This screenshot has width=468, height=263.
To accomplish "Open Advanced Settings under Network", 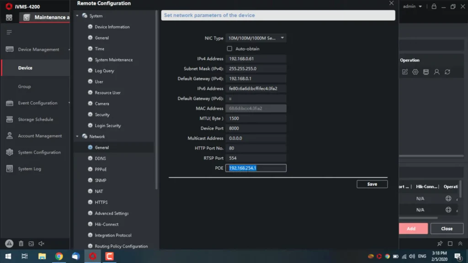I will pos(112,213).
